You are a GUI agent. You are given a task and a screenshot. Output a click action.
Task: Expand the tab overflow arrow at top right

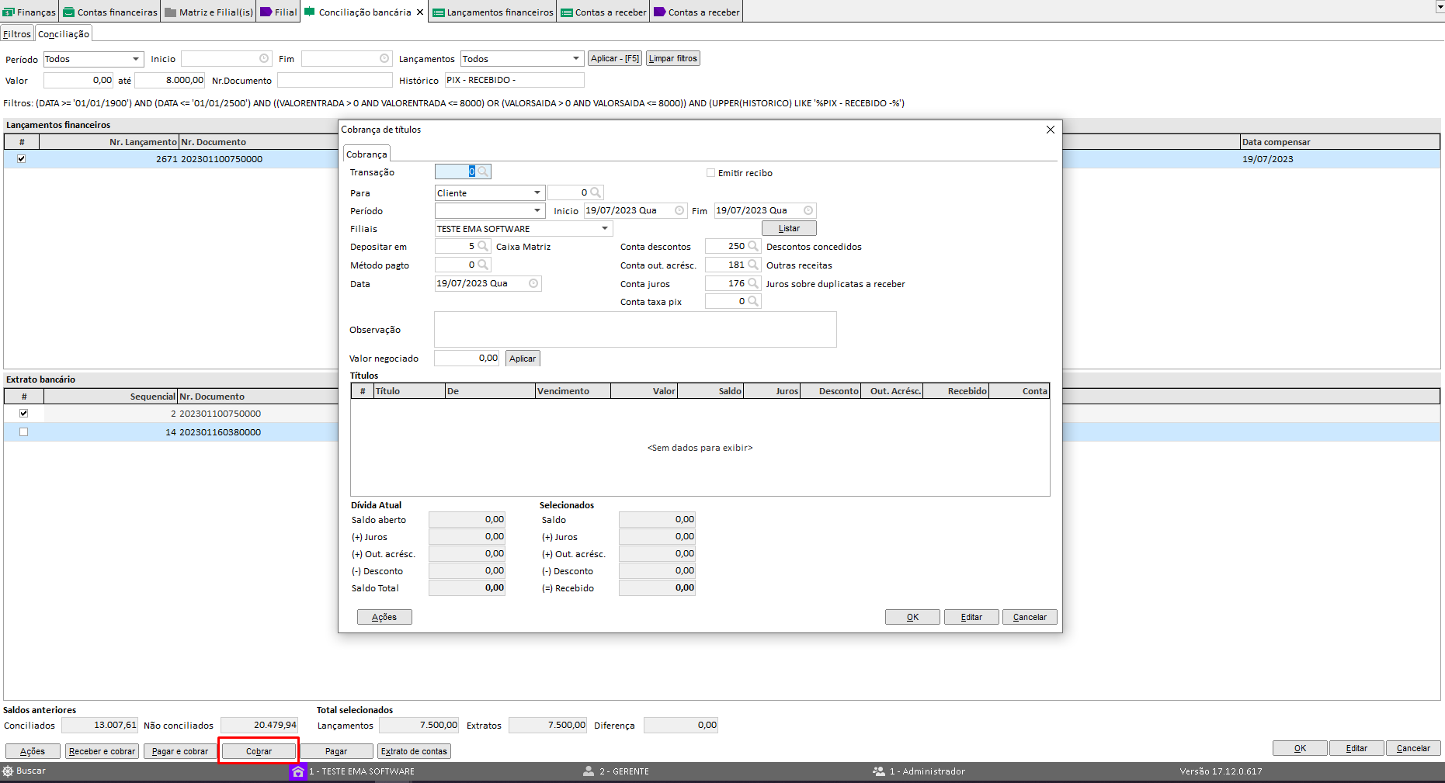(1440, 7)
